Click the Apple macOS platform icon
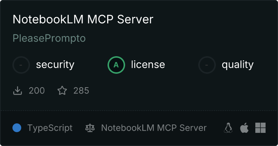 tap(244, 128)
